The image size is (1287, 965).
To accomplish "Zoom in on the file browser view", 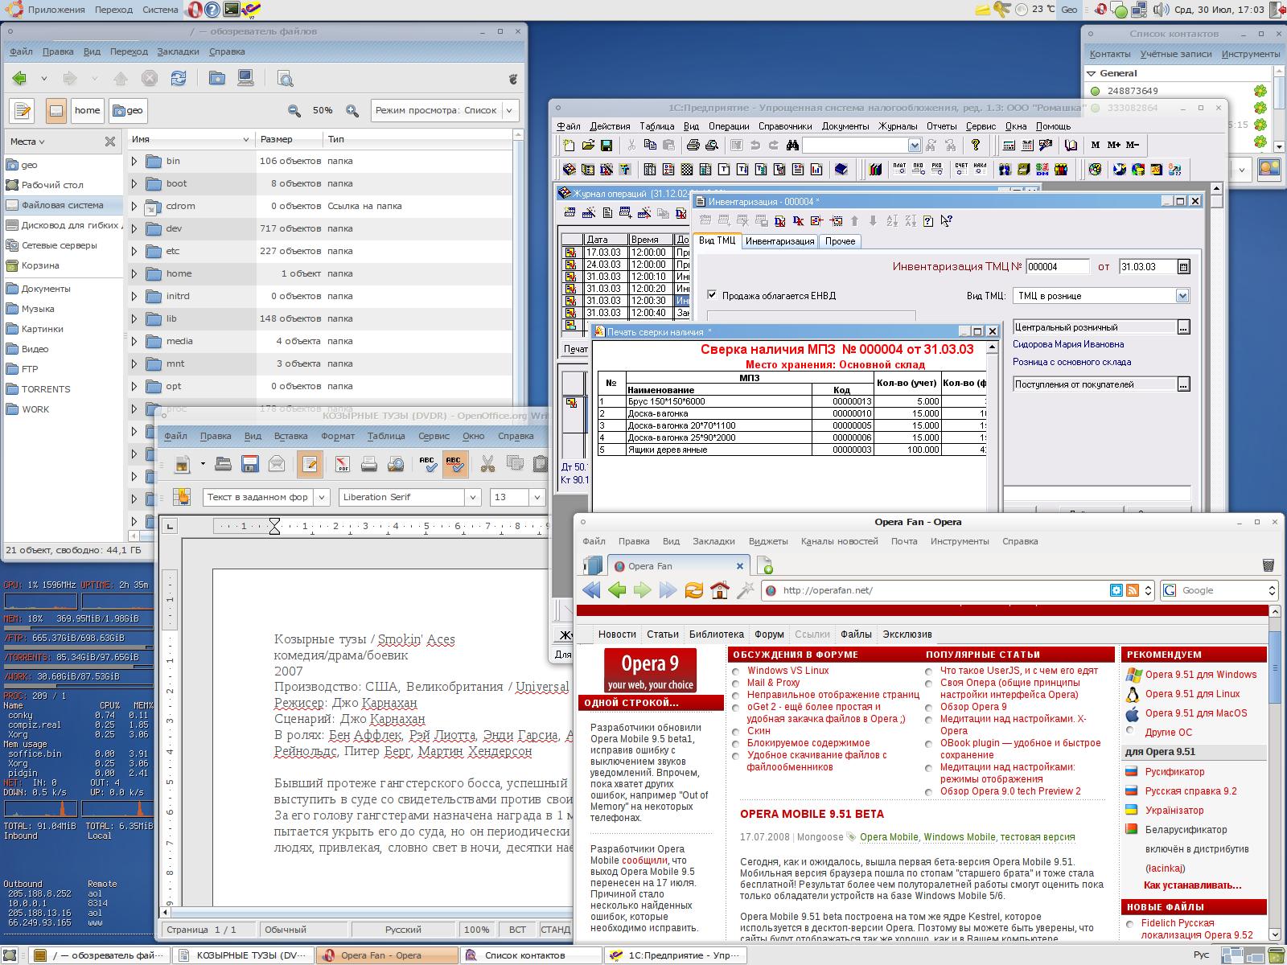I will tap(352, 110).
